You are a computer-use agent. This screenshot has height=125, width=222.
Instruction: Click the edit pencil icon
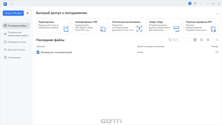(x=66, y=29)
